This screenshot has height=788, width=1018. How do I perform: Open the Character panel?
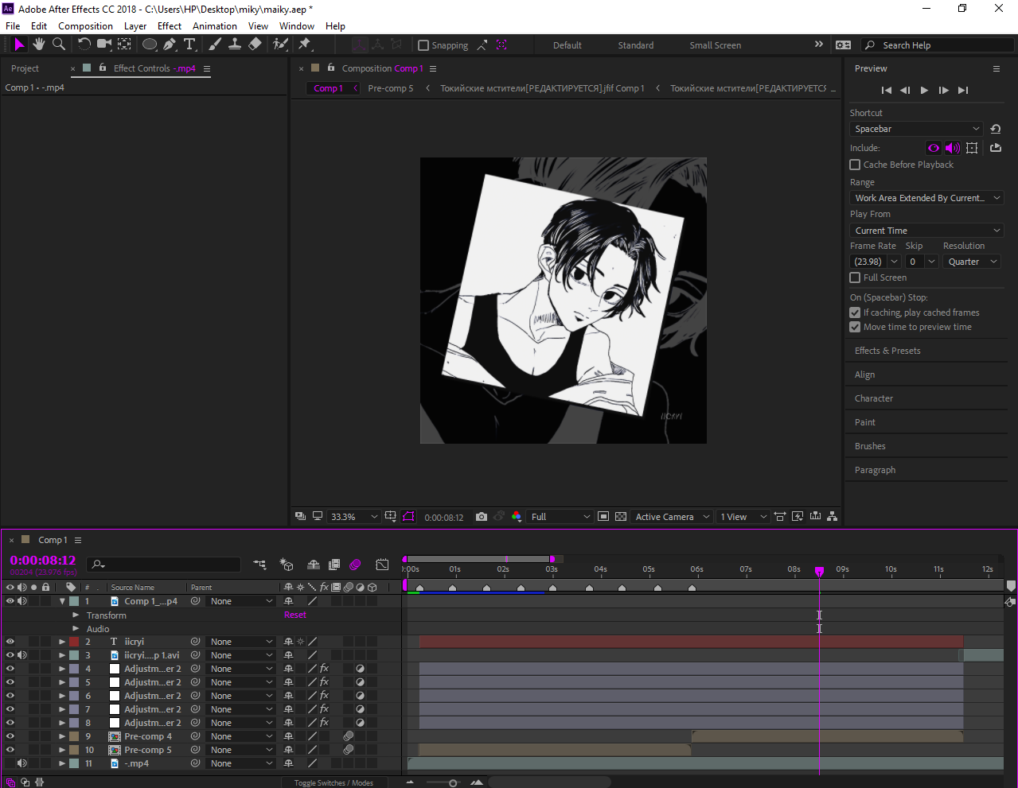[874, 398]
